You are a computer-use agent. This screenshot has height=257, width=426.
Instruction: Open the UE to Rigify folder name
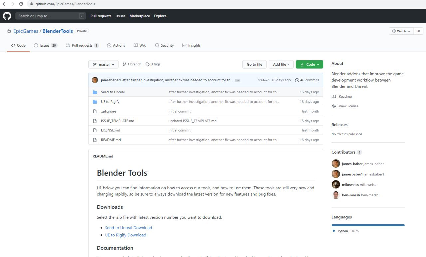(x=110, y=102)
